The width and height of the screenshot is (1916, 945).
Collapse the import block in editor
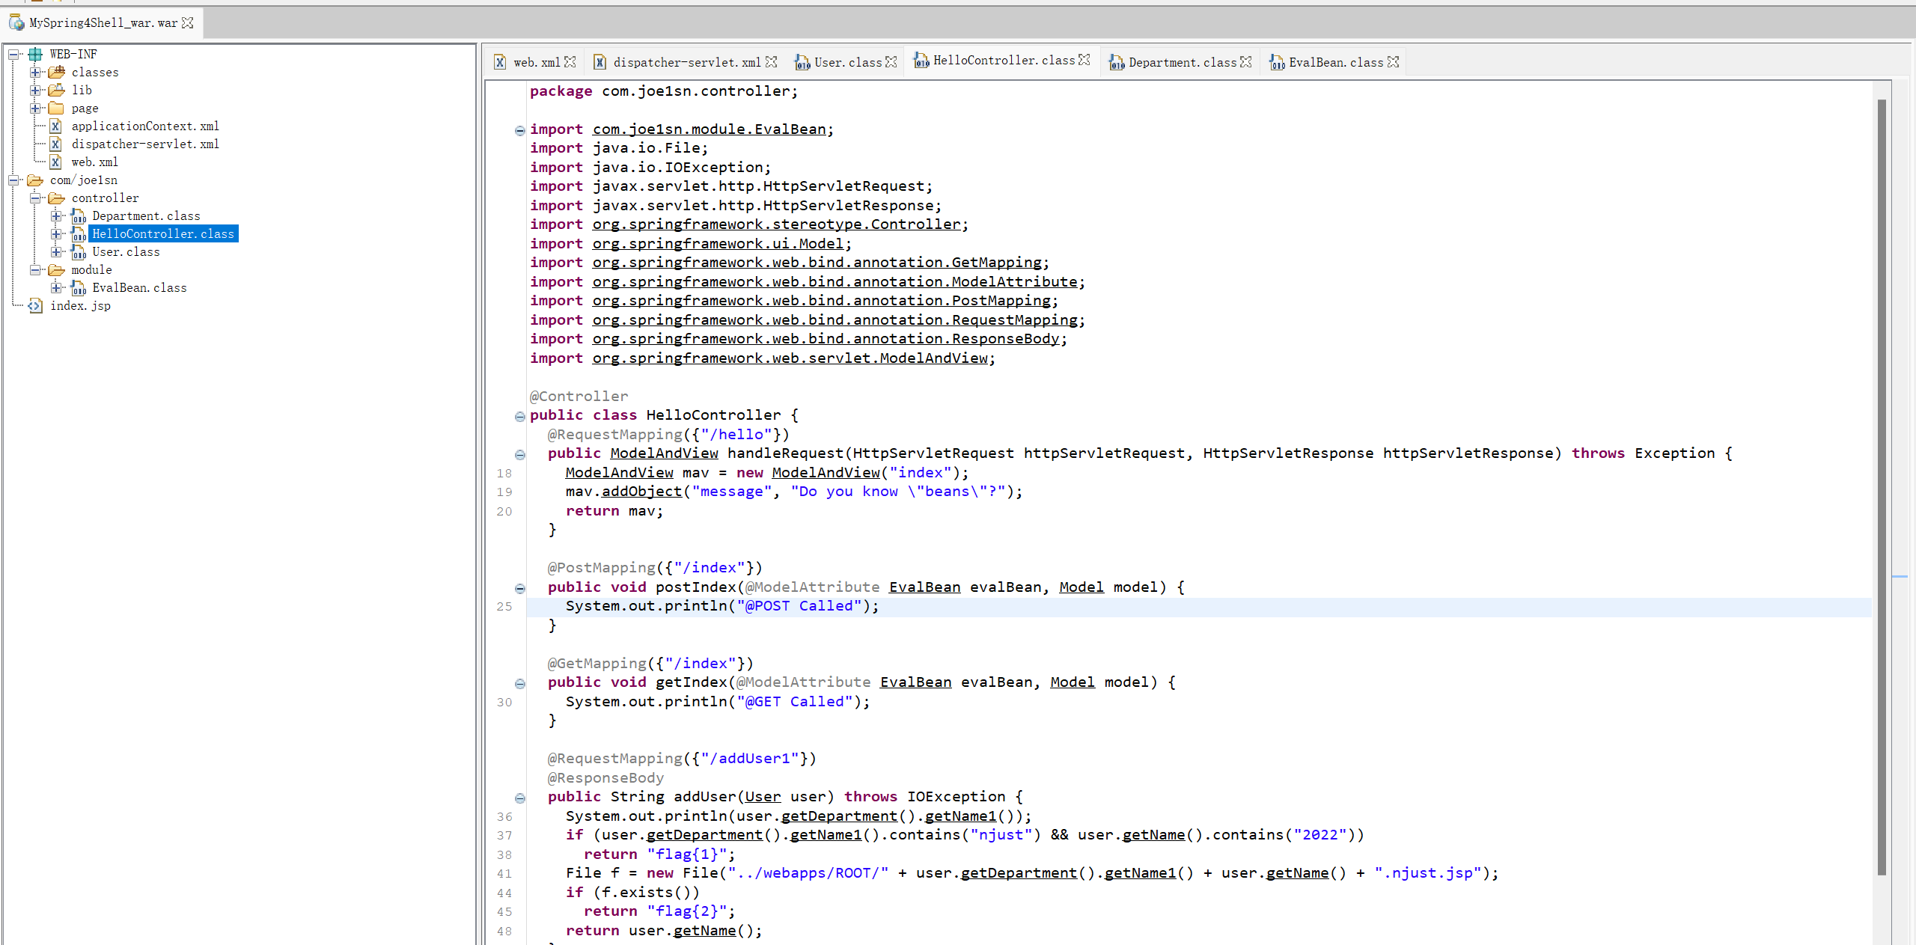[x=520, y=130]
